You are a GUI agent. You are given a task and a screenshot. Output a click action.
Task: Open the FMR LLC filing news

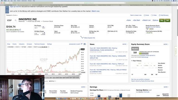pos(107,64)
